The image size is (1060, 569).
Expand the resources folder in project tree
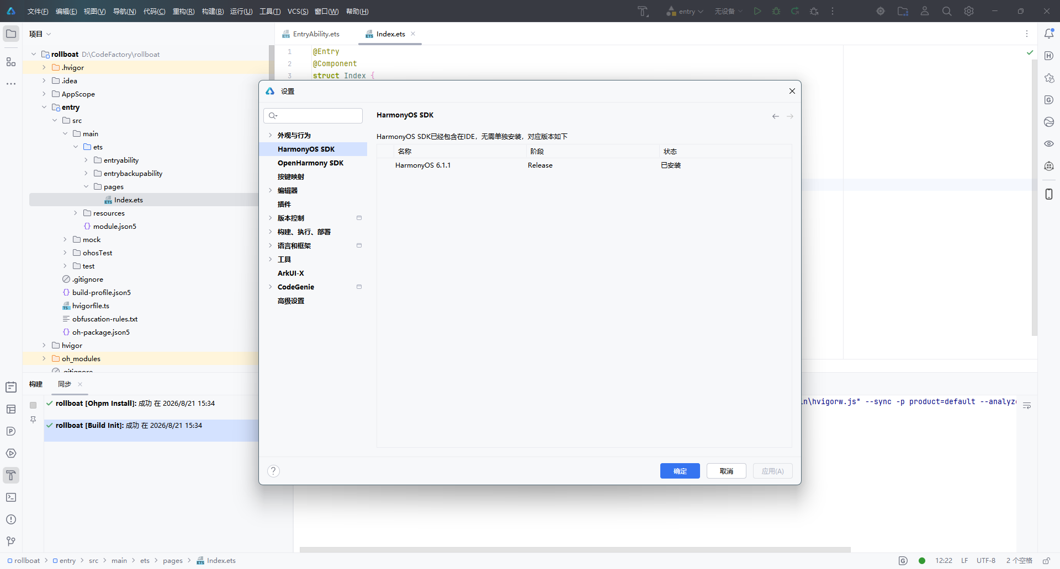tap(76, 213)
